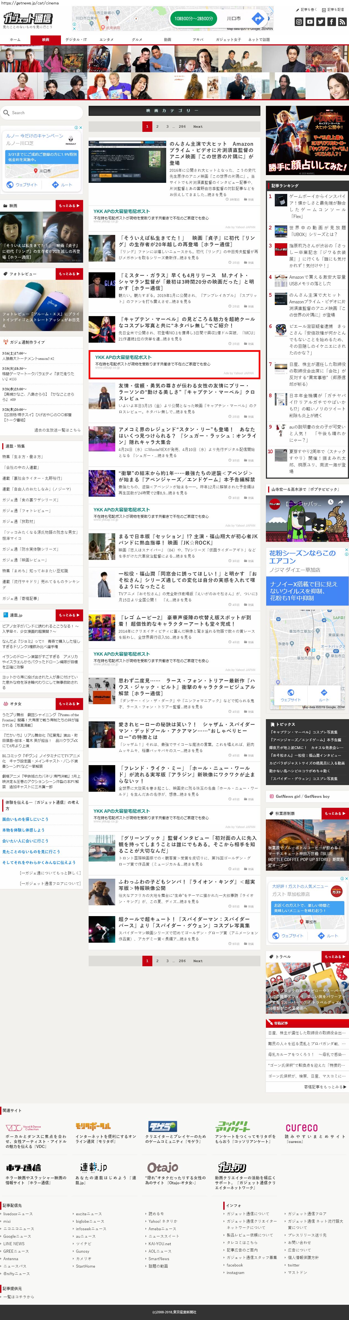349x1320 pixels.
Task: Click 寄稿記事をもっとみる link
Action: pos(325,1086)
